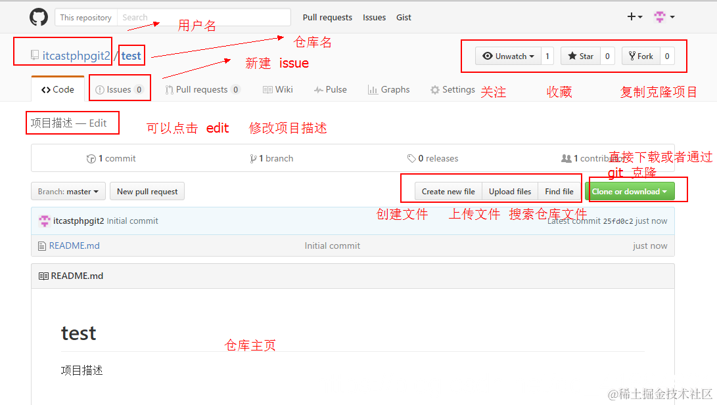The width and height of the screenshot is (717, 405).
Task: Open the Pulse tab
Action: click(x=330, y=89)
